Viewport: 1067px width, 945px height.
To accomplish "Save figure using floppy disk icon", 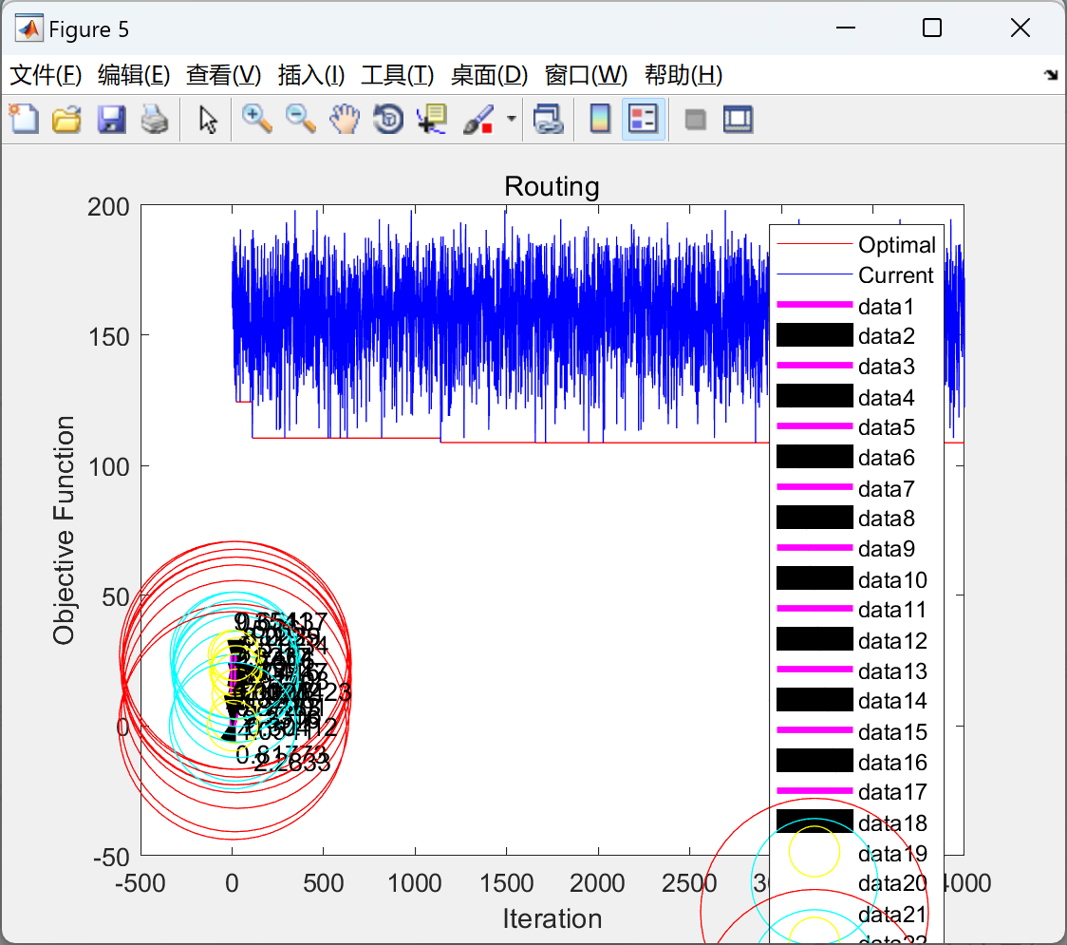I will (x=111, y=119).
